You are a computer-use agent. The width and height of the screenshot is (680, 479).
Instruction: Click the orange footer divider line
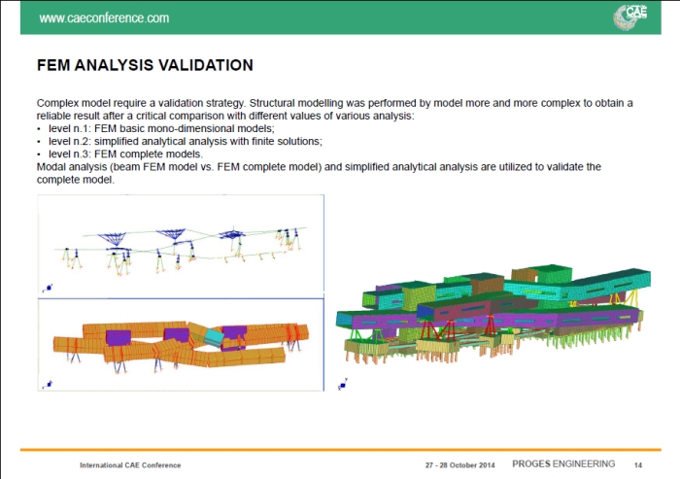[340, 451]
